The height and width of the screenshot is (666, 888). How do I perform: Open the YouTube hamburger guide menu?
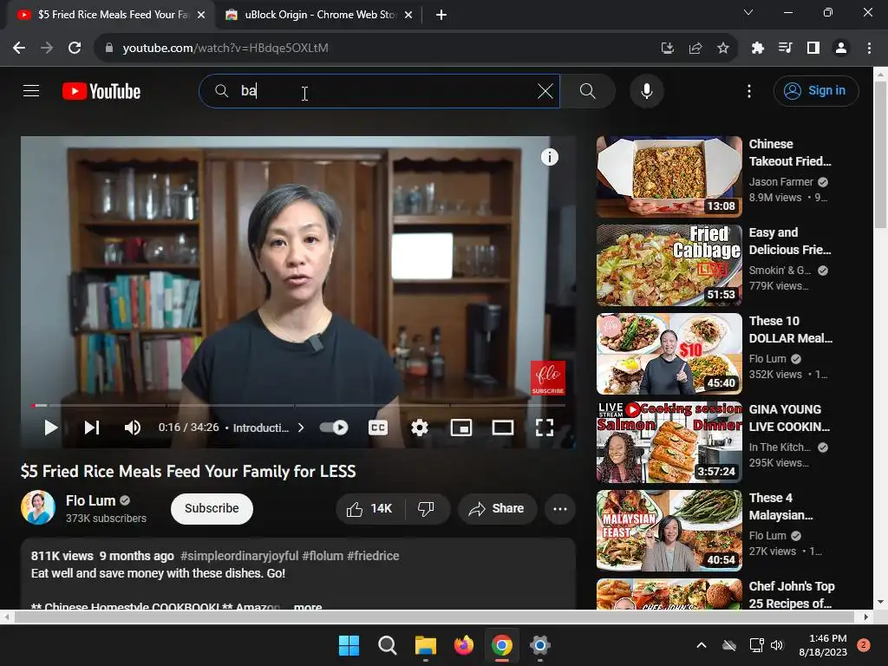(x=31, y=90)
